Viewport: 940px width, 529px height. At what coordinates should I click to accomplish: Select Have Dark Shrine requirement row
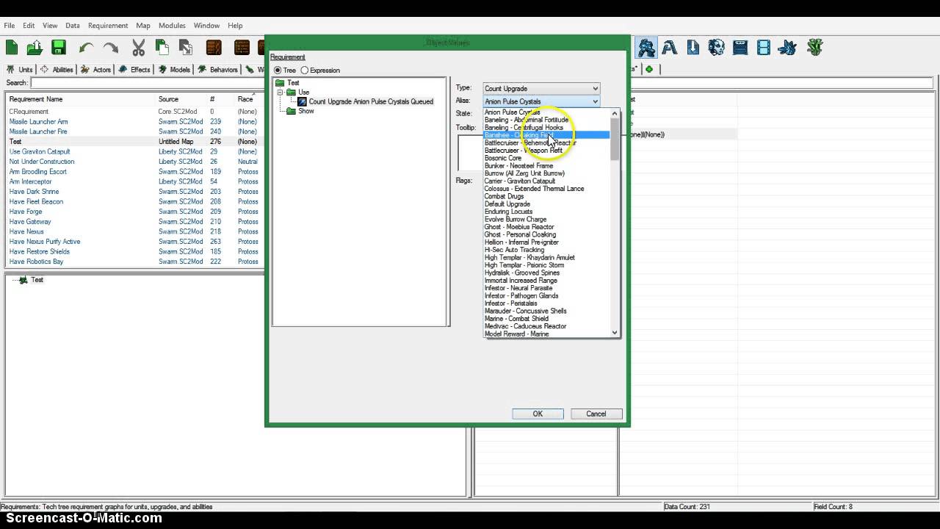(134, 192)
